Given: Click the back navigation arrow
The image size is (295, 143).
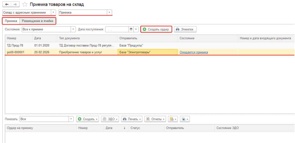Looking at the screenshot, I should (7, 5).
